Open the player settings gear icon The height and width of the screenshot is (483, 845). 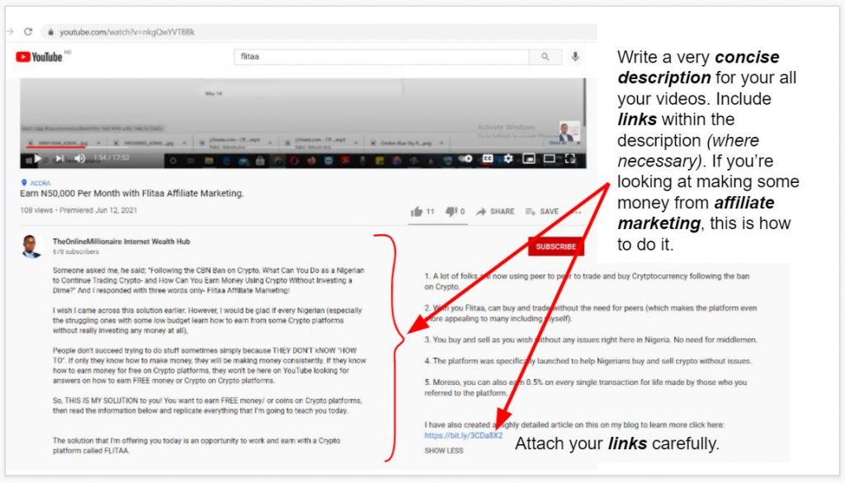click(507, 158)
